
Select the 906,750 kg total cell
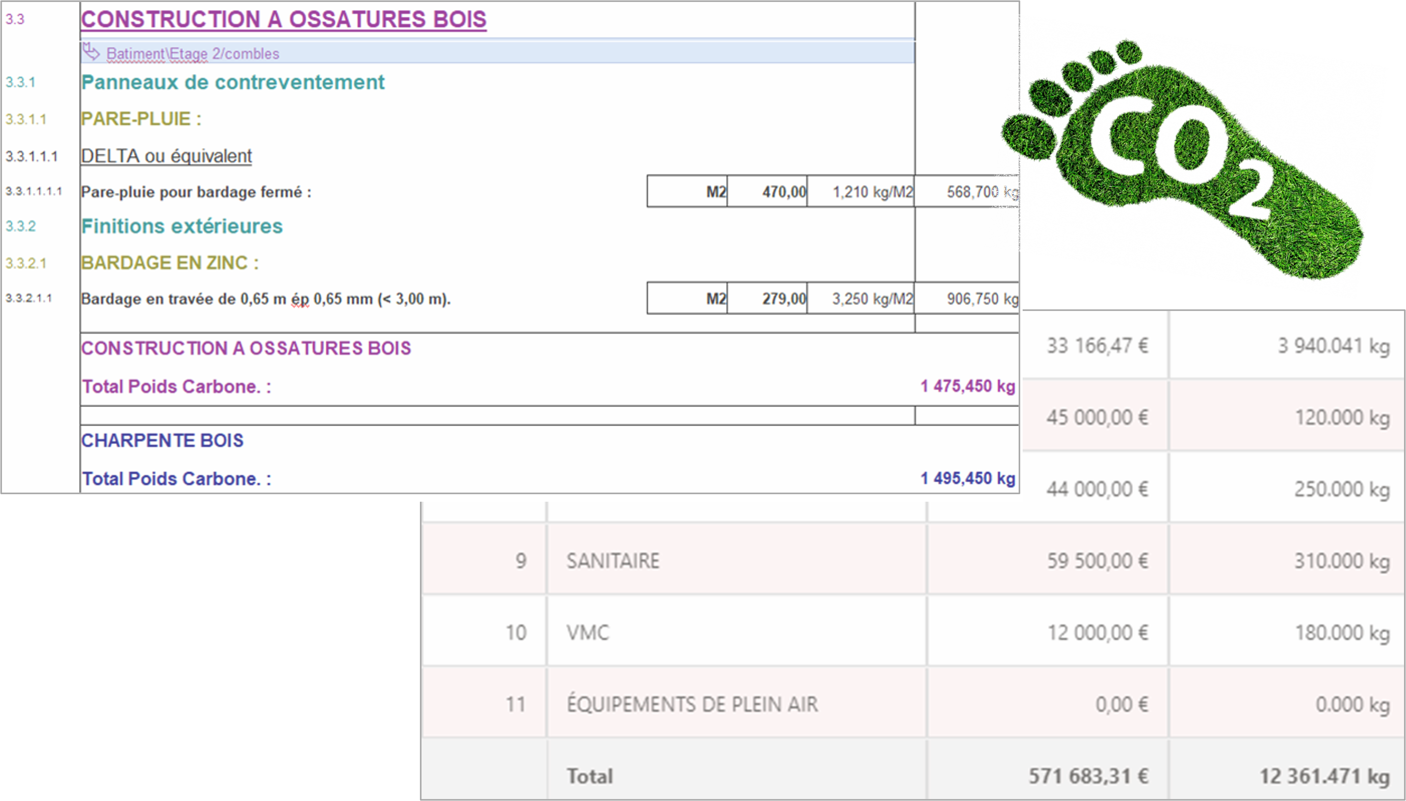coord(967,298)
